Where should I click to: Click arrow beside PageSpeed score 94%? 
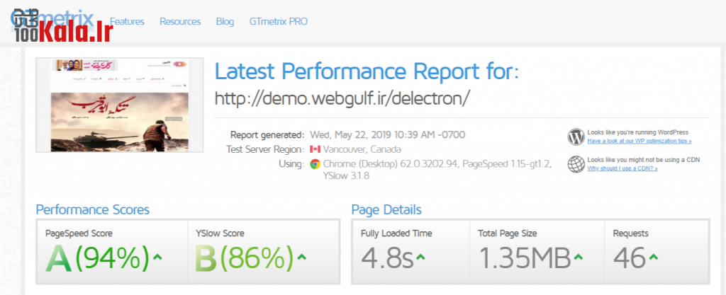[x=157, y=256]
